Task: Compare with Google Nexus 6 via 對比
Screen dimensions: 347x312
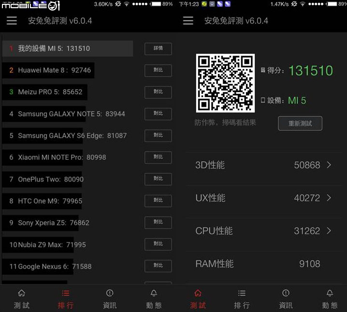Action: point(158,266)
